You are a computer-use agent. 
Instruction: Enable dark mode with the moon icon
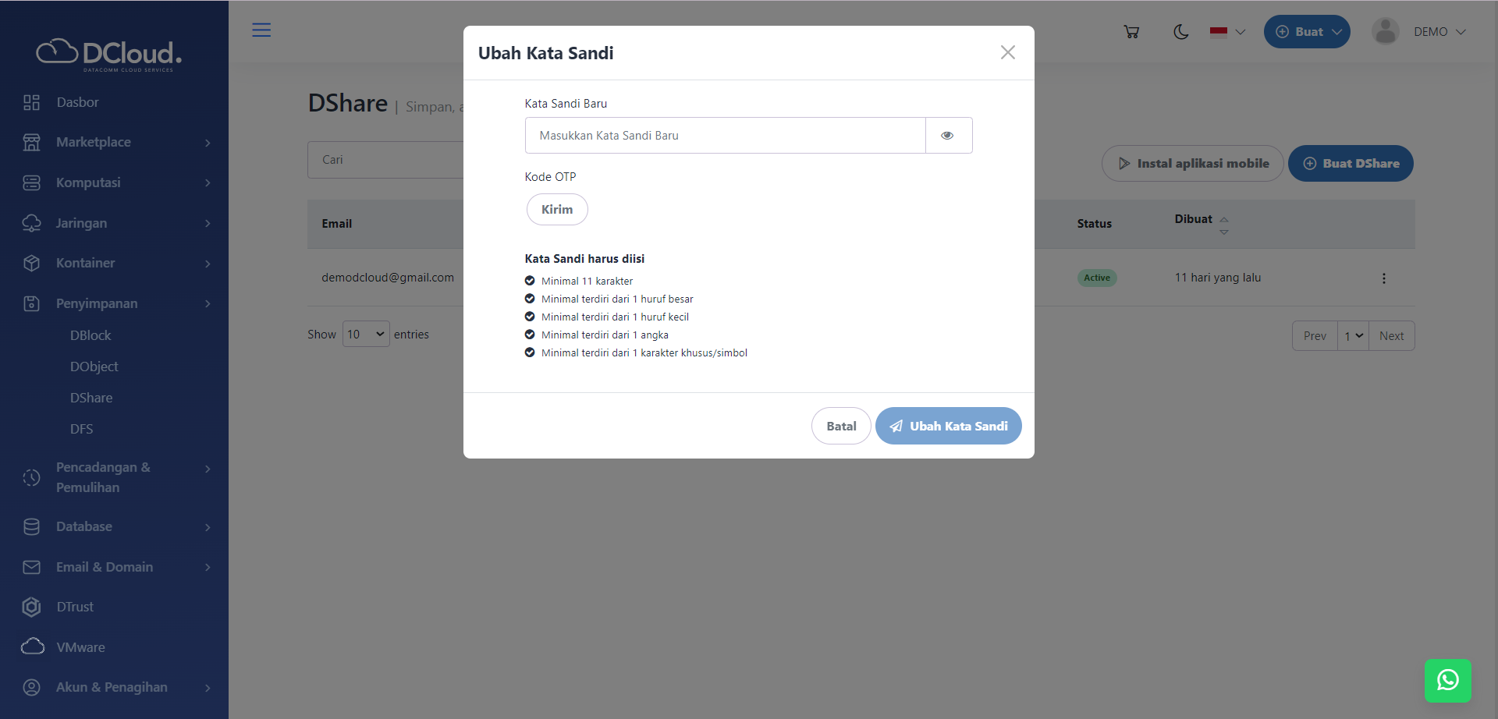(1180, 32)
